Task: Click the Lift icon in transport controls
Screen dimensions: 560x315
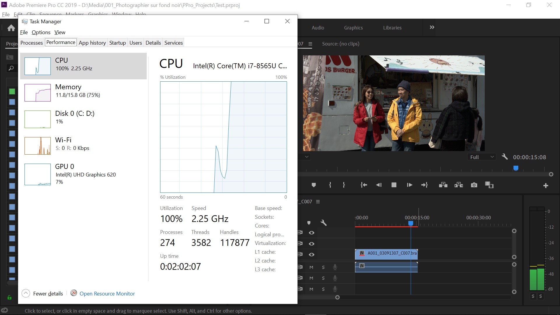Action: (x=443, y=185)
